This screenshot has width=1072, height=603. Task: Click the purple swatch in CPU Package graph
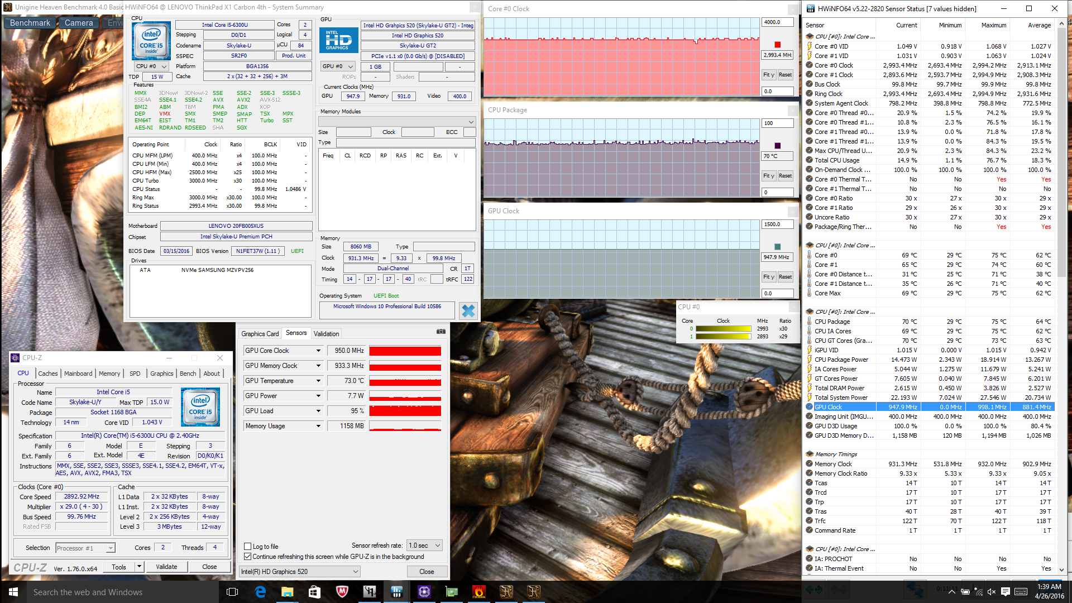777,146
